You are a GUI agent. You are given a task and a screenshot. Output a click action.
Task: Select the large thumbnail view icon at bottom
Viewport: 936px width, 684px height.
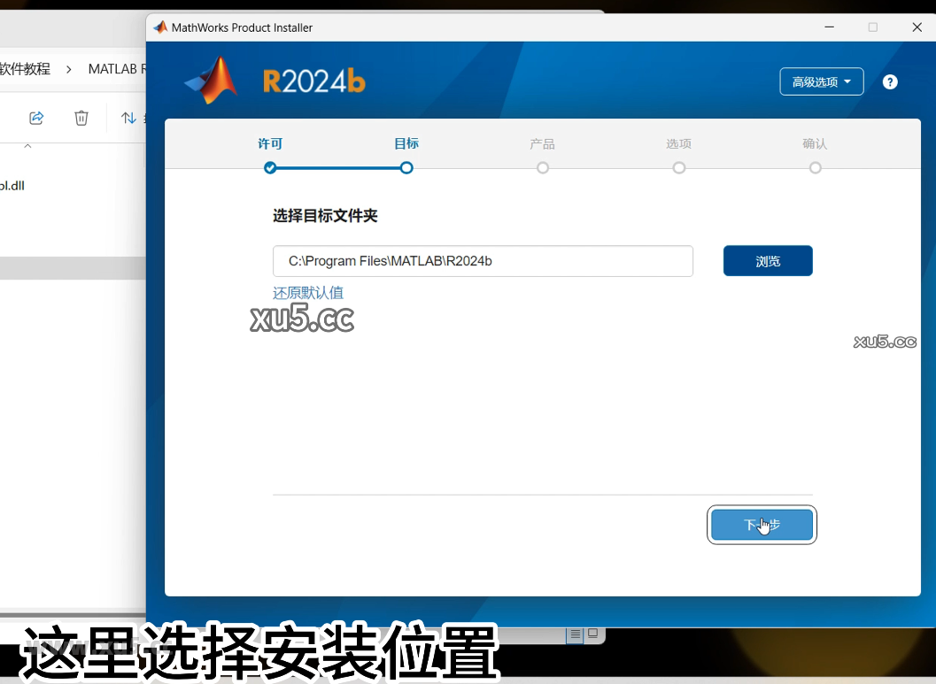[592, 633]
